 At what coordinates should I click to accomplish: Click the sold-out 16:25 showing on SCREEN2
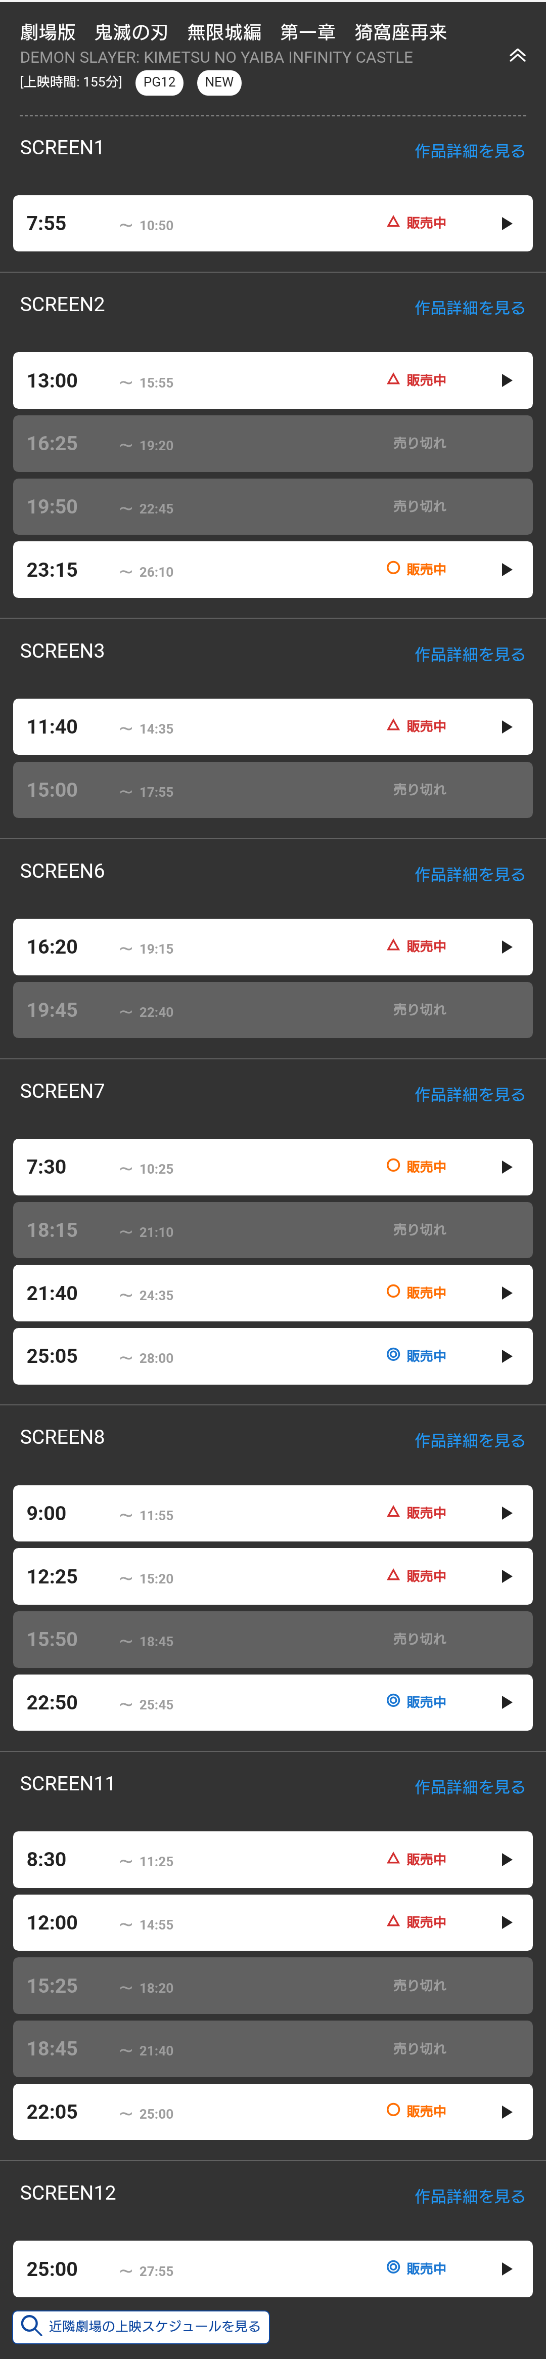point(272,443)
